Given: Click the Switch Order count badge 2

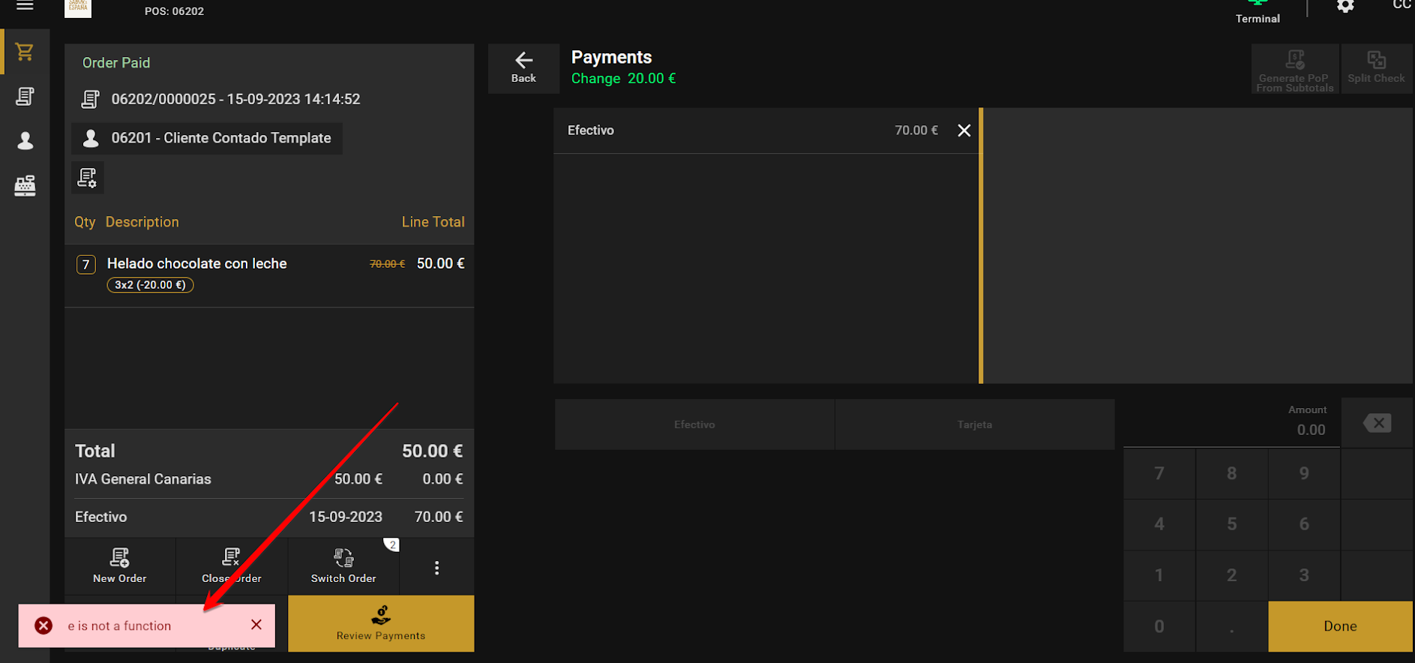Looking at the screenshot, I should coord(392,544).
